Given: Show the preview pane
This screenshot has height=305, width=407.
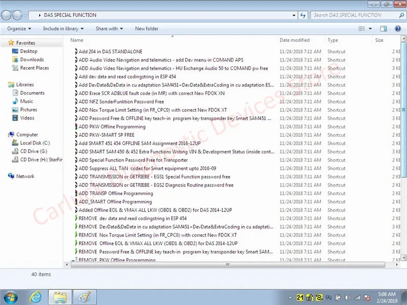Looking at the screenshot, I should pyautogui.click(x=384, y=28).
